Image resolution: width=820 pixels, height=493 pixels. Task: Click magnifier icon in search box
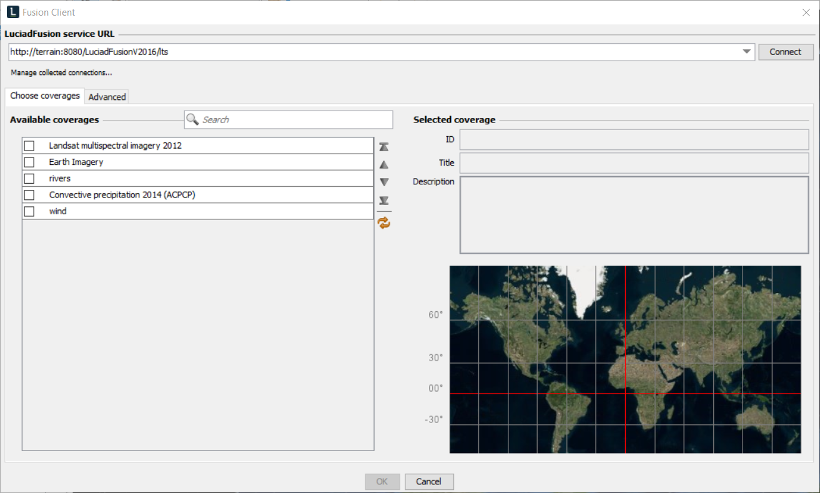tap(193, 119)
